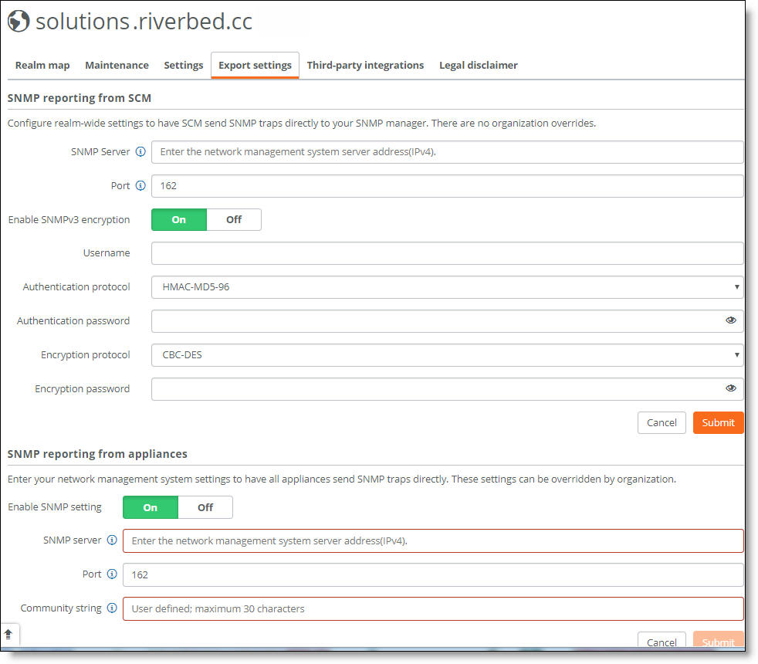Cancel the SNMP reporting from SCM form
This screenshot has width=758, height=664.
click(662, 422)
